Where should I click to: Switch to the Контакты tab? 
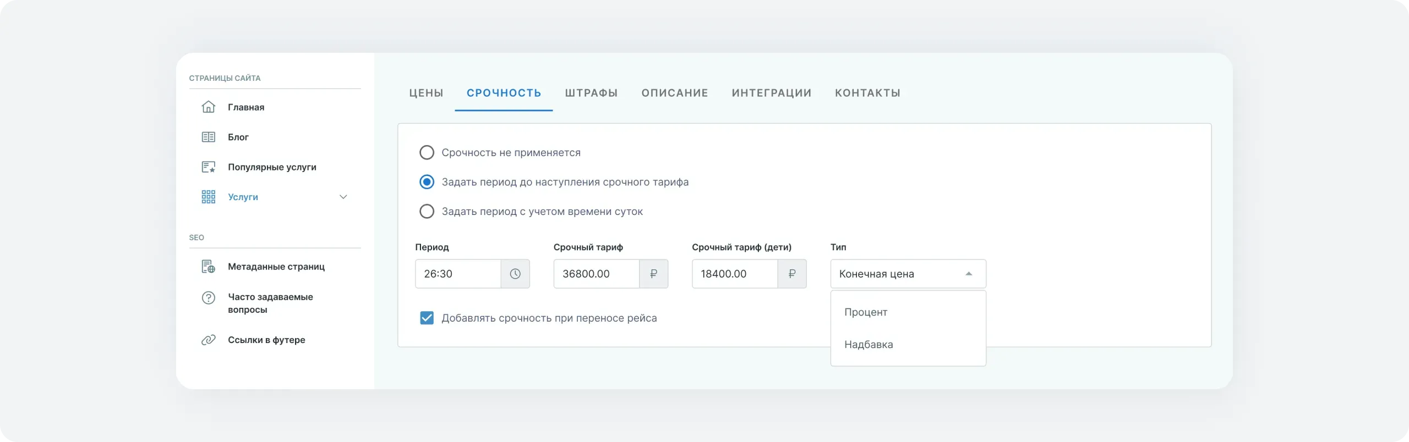coord(868,93)
